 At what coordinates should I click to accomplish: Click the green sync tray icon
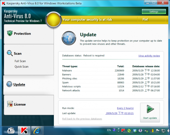[x=129, y=131]
